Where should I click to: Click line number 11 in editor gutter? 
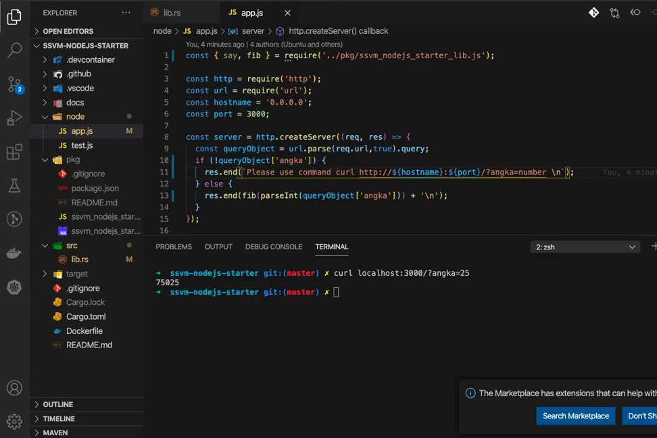coord(164,172)
